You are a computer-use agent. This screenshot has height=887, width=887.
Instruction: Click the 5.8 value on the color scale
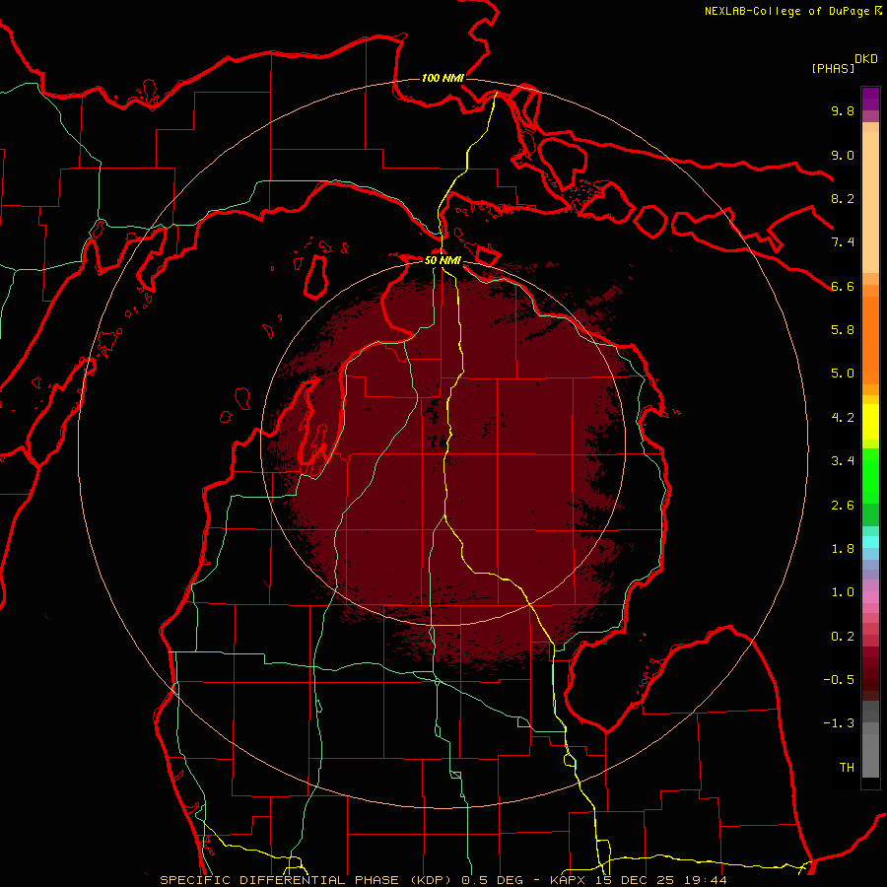(843, 329)
